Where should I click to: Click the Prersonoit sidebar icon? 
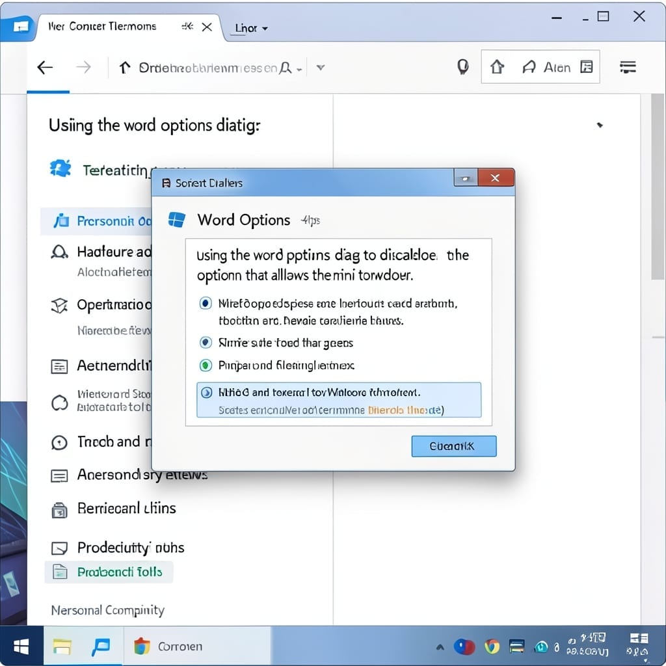coord(61,221)
